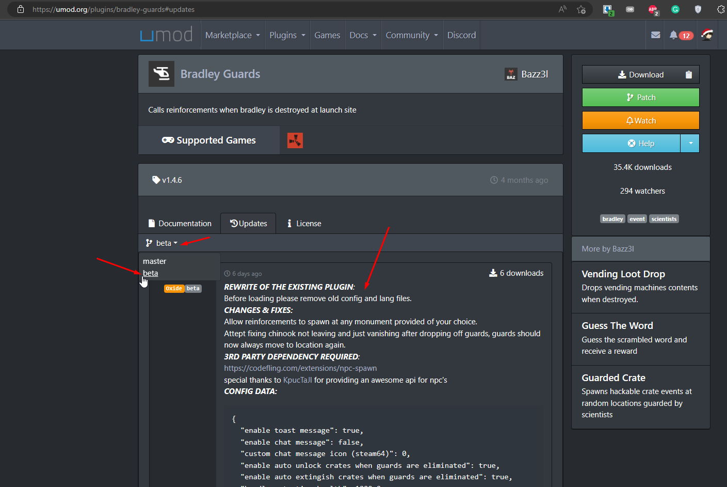The height and width of the screenshot is (487, 727).
Task: Click the scientists tag
Action: click(664, 219)
